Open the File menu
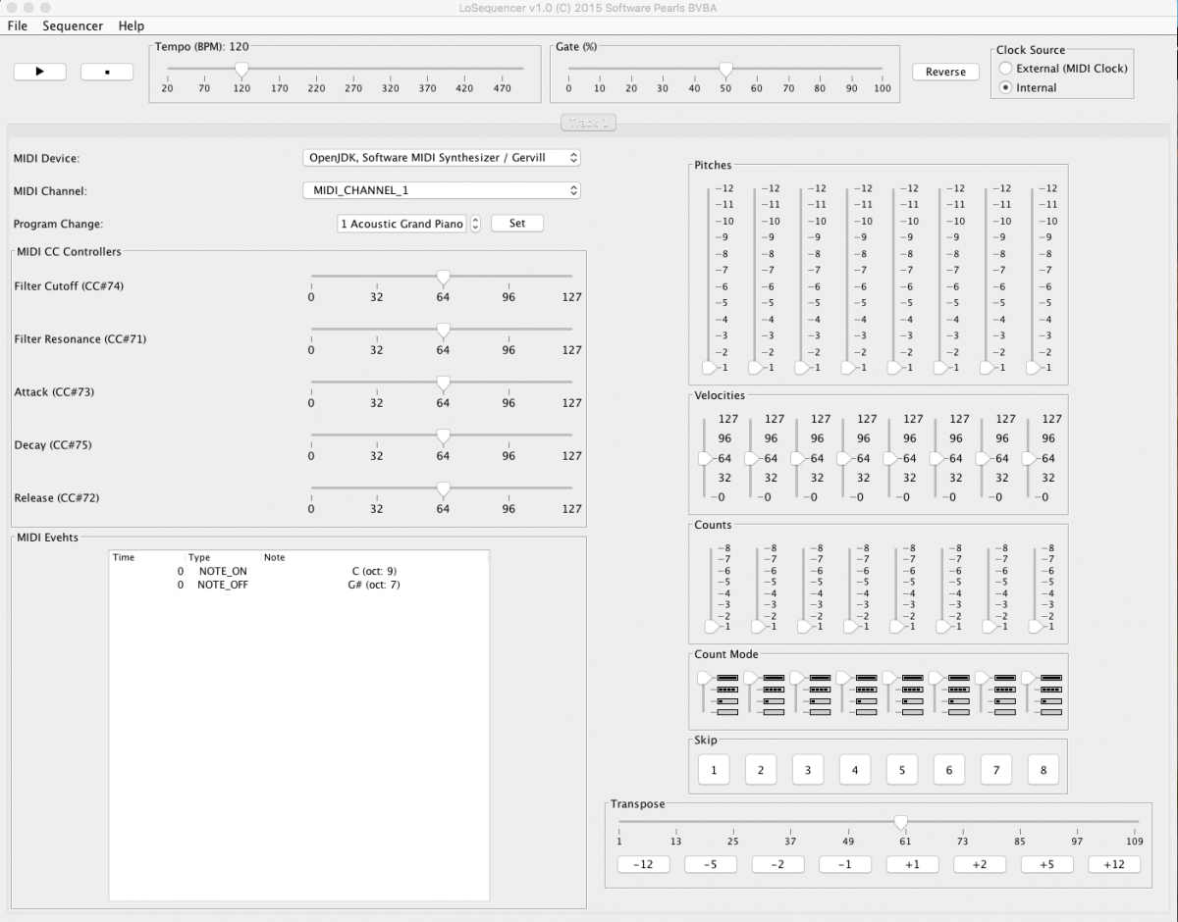 18,26
